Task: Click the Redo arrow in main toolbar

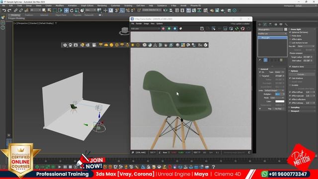Action: [x=9, y=10]
